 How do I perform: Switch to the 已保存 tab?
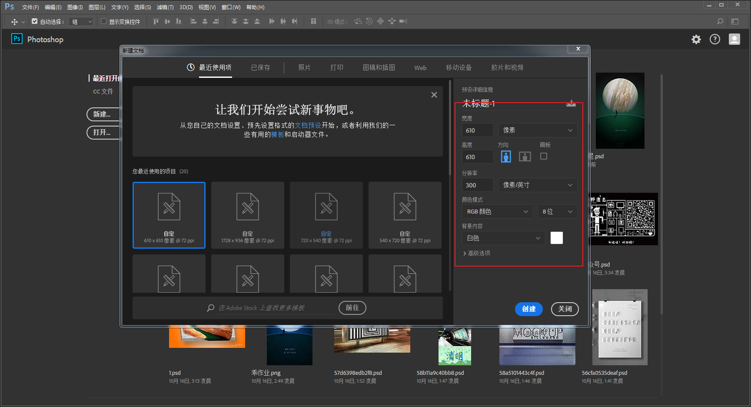pyautogui.click(x=260, y=68)
